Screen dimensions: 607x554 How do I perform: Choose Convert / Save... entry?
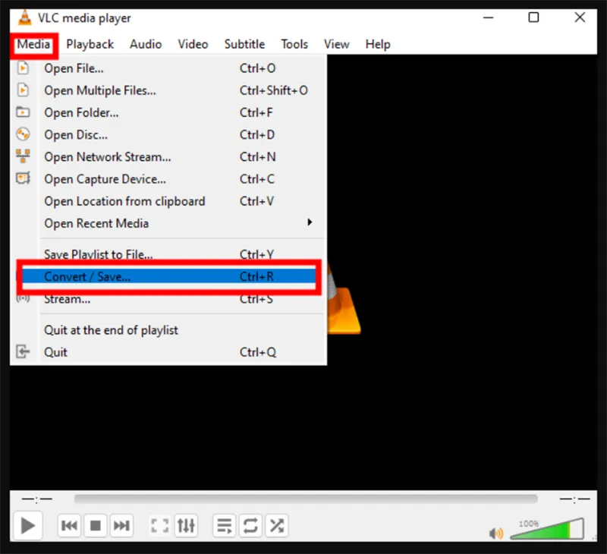point(168,276)
